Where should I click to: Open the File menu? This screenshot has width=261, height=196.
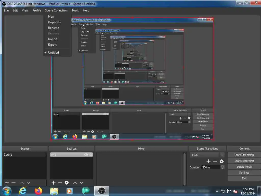6,10
